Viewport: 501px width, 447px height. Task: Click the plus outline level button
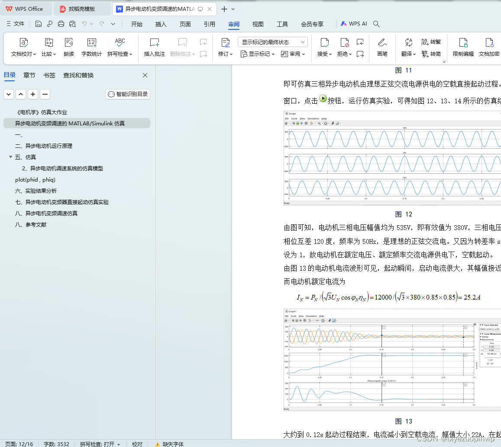pyautogui.click(x=33, y=94)
